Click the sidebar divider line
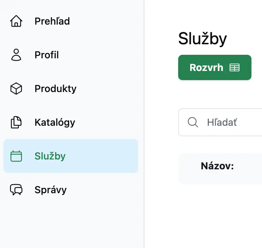Screen dimensions: 262x248 pyautogui.click(x=144, y=218)
